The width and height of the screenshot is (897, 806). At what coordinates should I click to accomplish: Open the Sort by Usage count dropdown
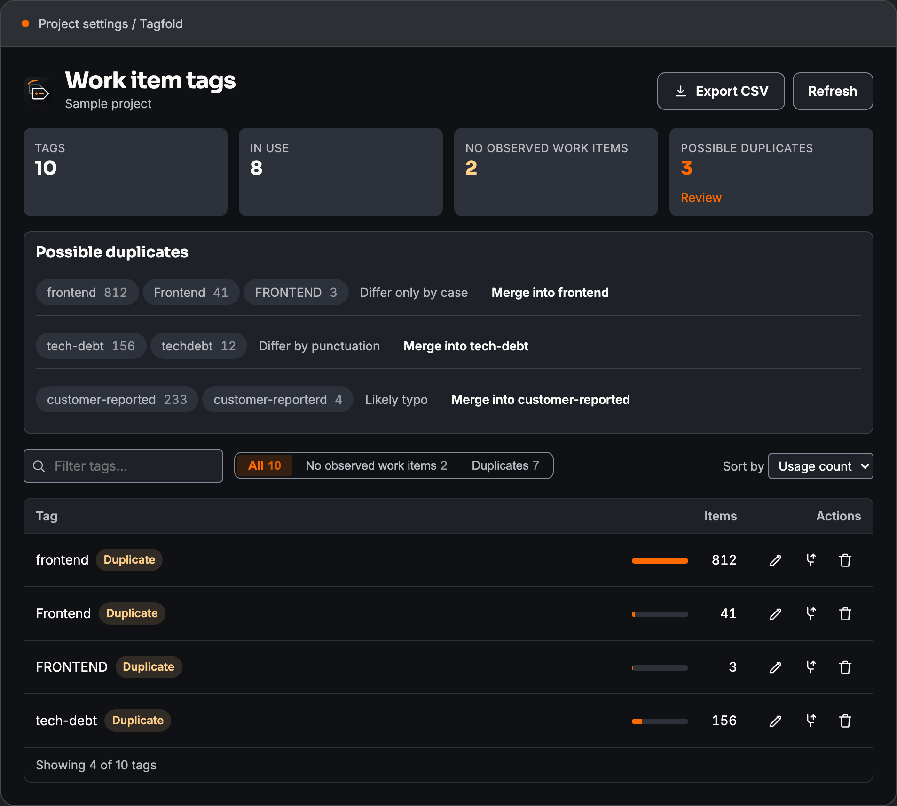coord(820,466)
